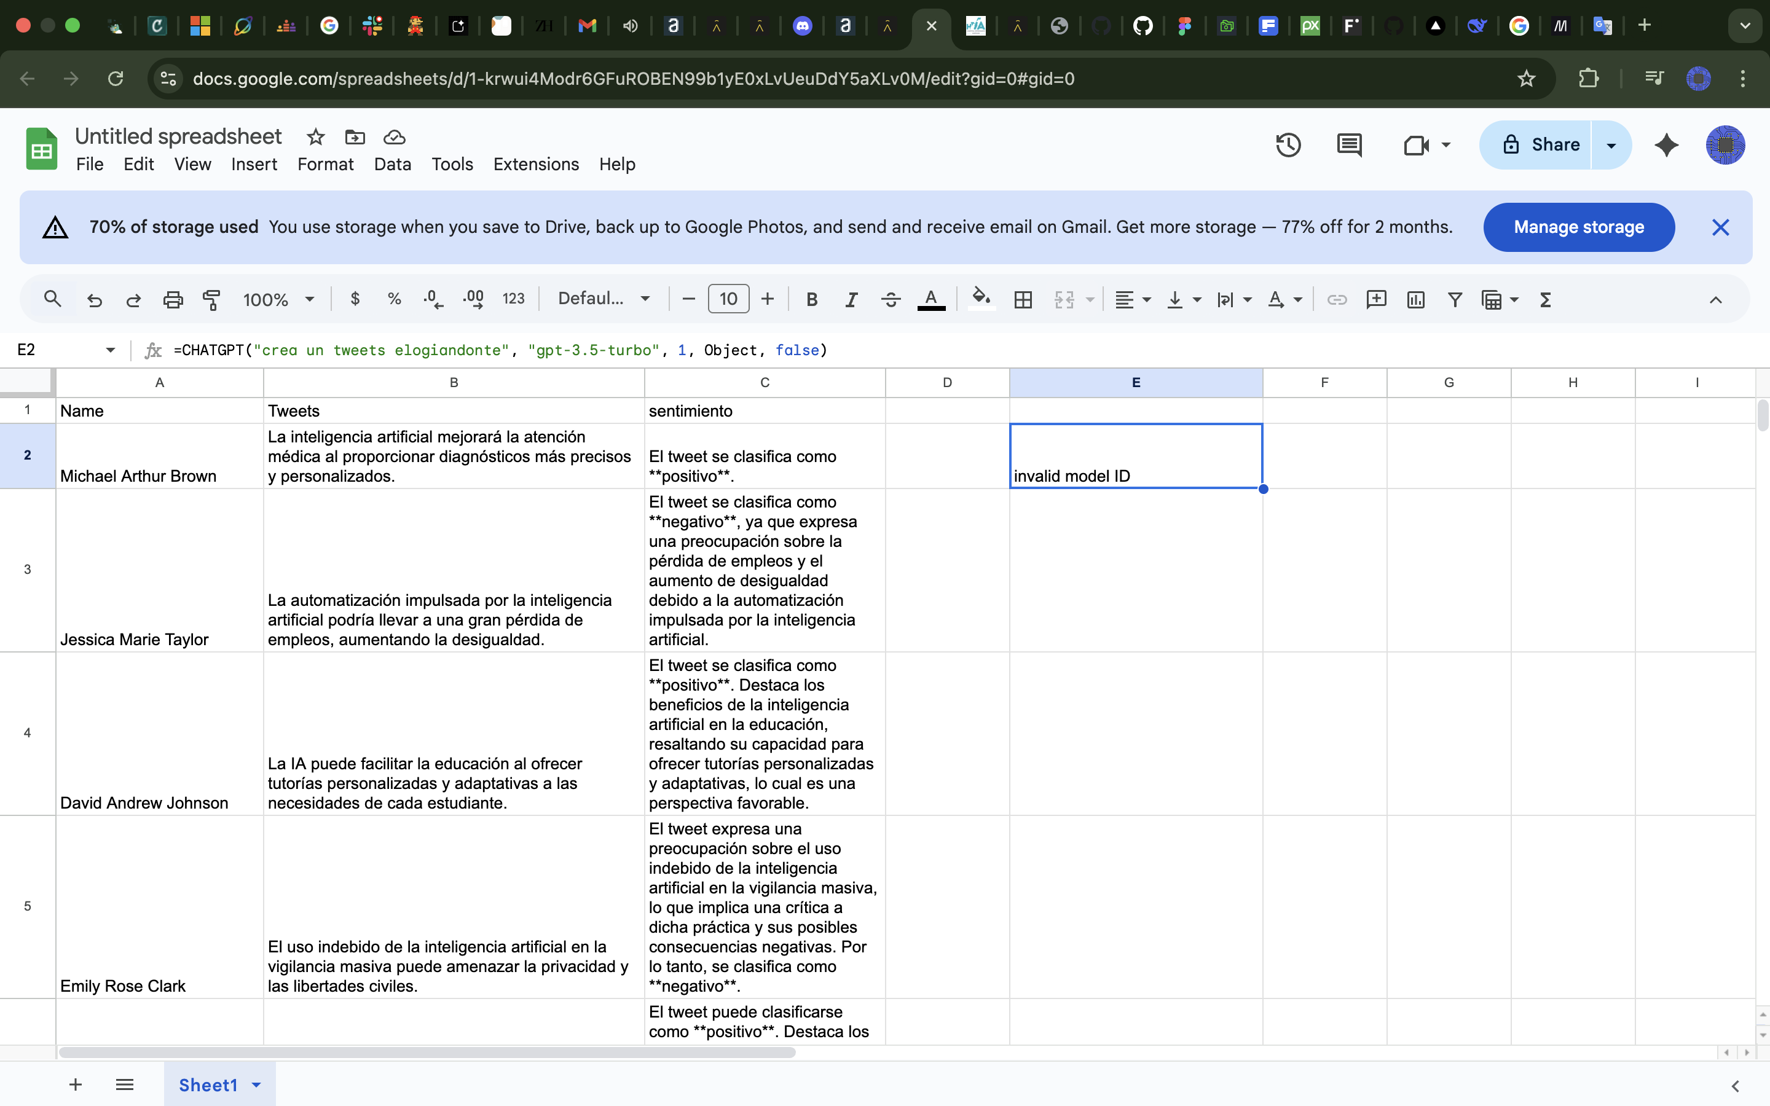Viewport: 1770px width, 1106px height.
Task: Star the Untitled spreadsheet
Action: click(x=315, y=137)
